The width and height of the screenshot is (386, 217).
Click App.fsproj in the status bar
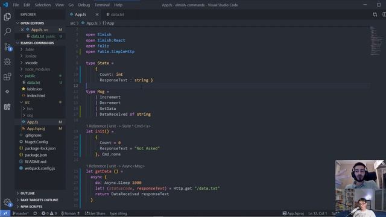[x=293, y=213]
